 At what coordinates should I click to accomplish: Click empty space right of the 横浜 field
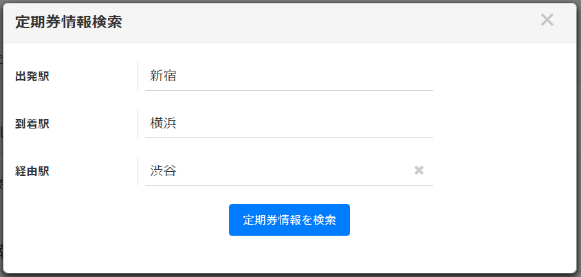point(502,124)
